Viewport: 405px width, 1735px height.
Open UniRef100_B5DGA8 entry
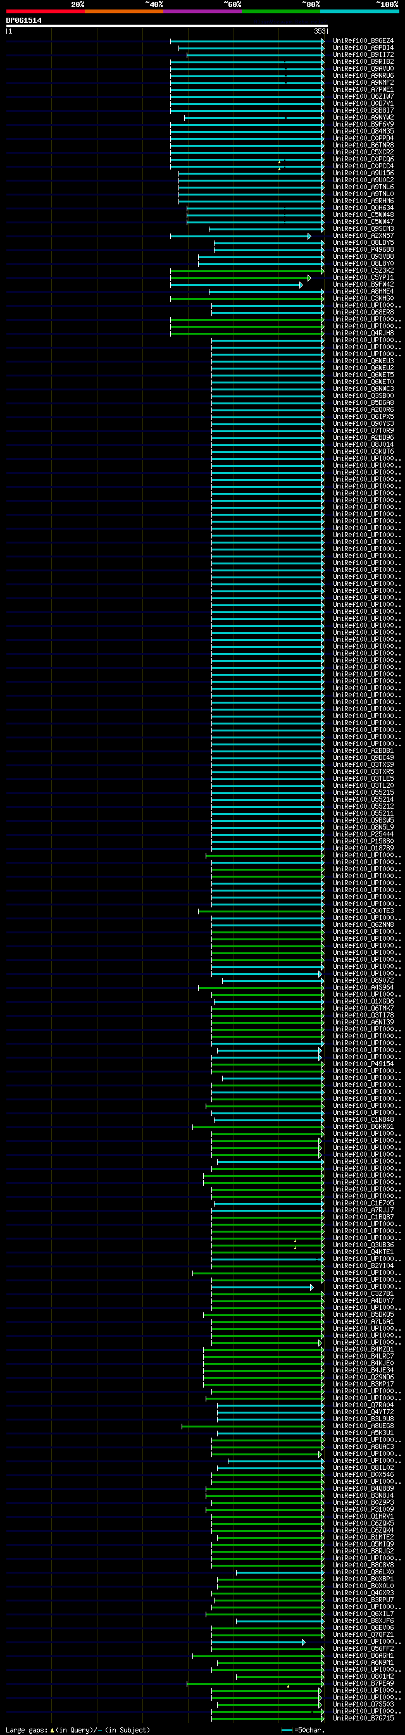pyautogui.click(x=363, y=404)
